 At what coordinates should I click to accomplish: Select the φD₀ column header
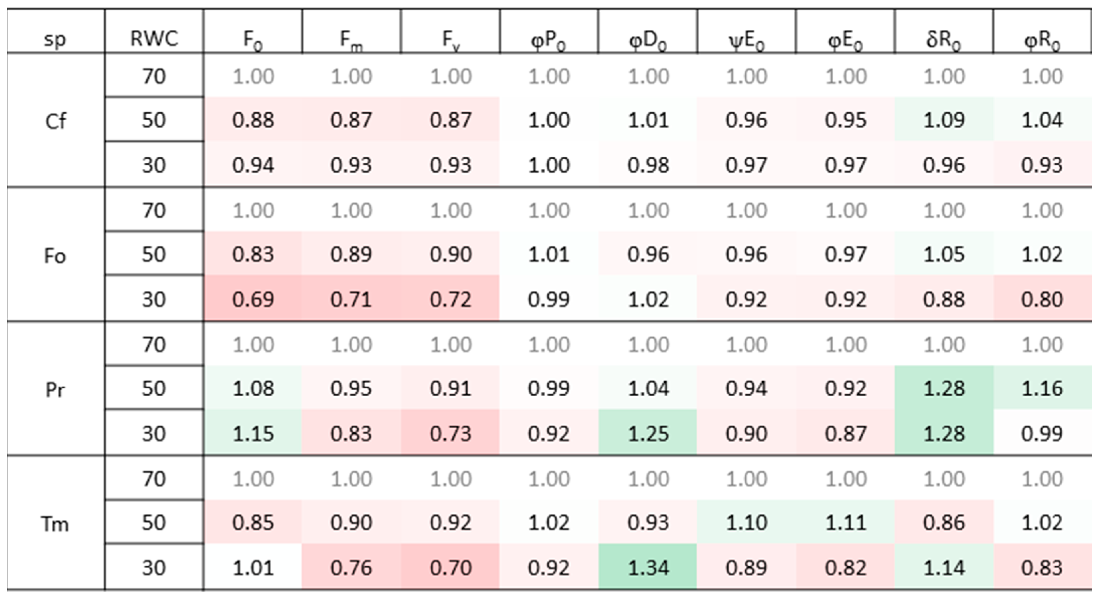click(x=648, y=39)
